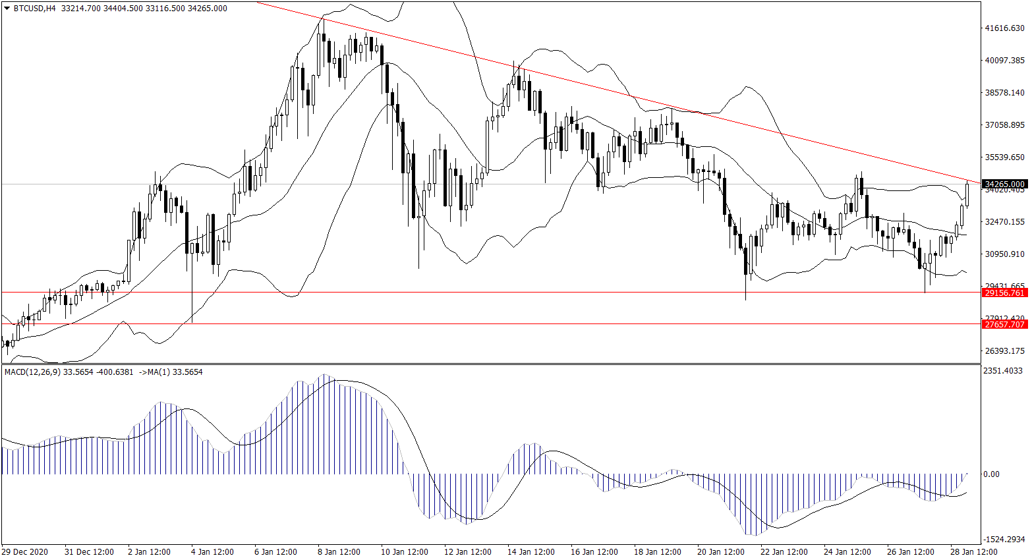Click the MACD scale value 2351.4033
This screenshot has height=560, width=1032.
pos(1004,371)
